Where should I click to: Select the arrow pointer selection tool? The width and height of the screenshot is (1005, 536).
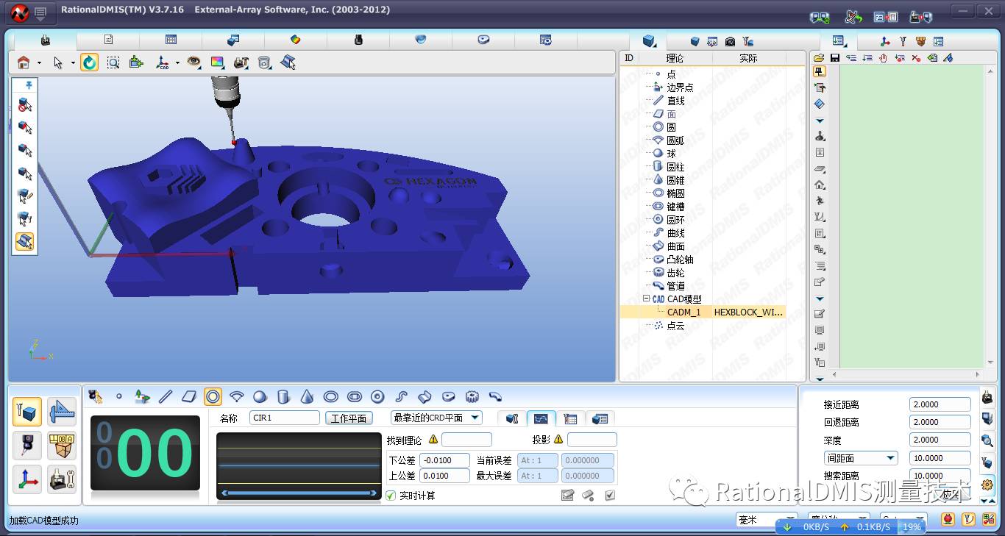click(x=58, y=63)
